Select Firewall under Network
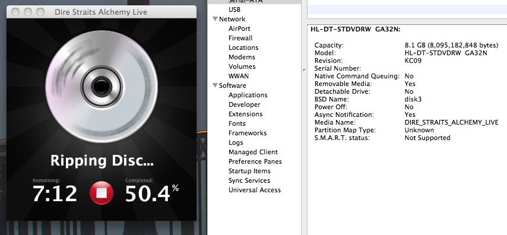This screenshot has height=235, width=507. click(x=240, y=38)
